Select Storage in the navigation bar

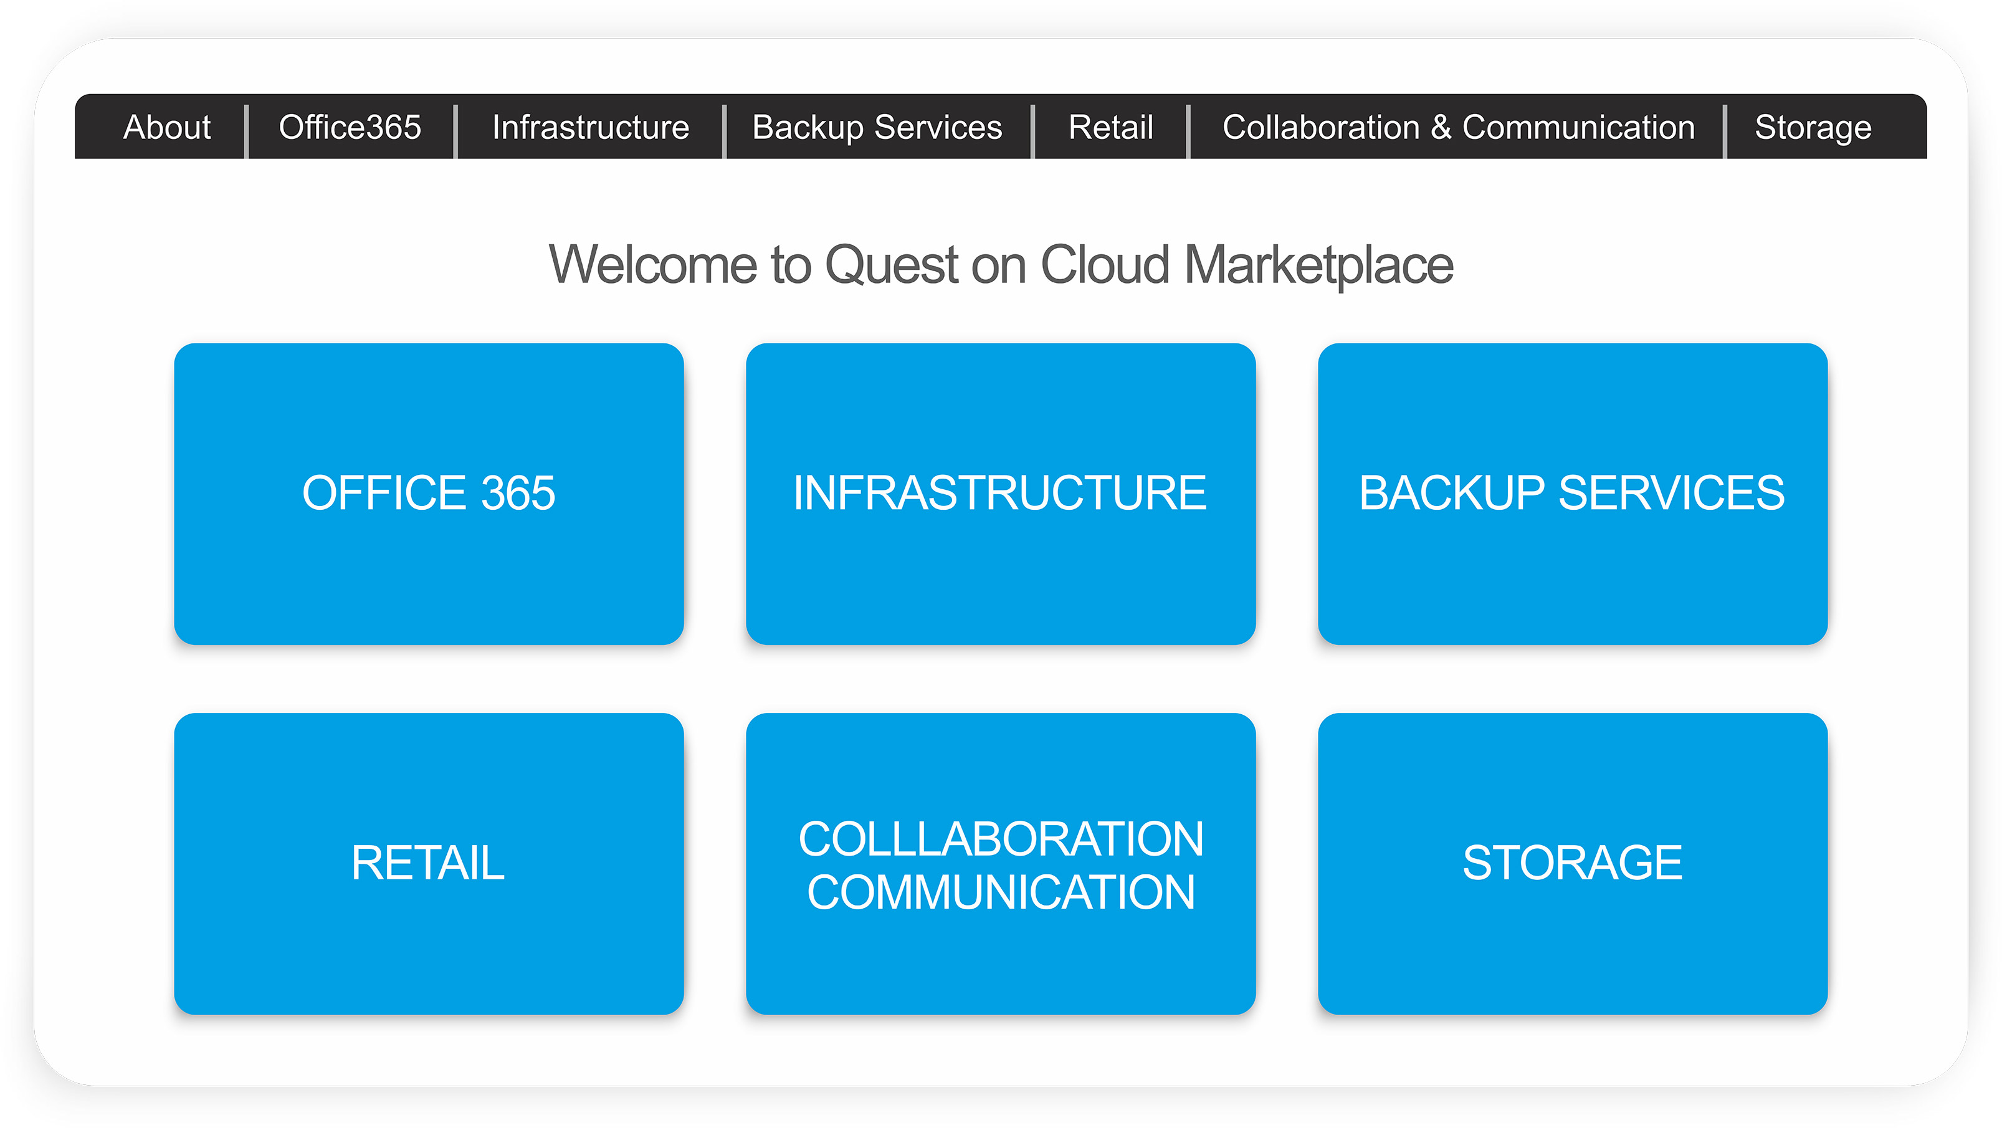[1813, 128]
